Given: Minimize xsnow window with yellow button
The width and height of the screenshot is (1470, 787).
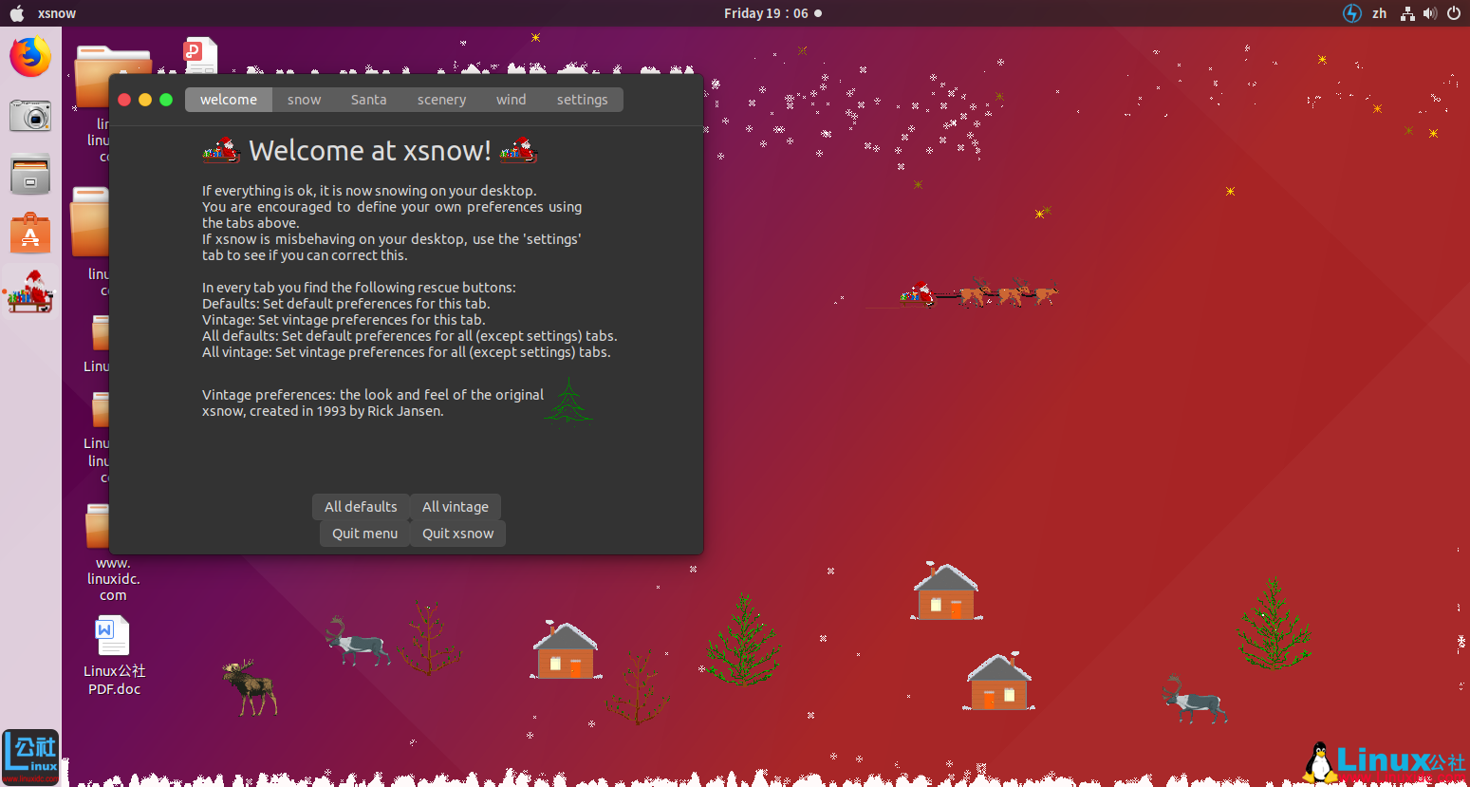Looking at the screenshot, I should (145, 100).
